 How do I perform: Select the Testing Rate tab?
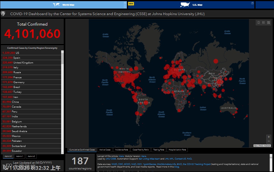158,150
